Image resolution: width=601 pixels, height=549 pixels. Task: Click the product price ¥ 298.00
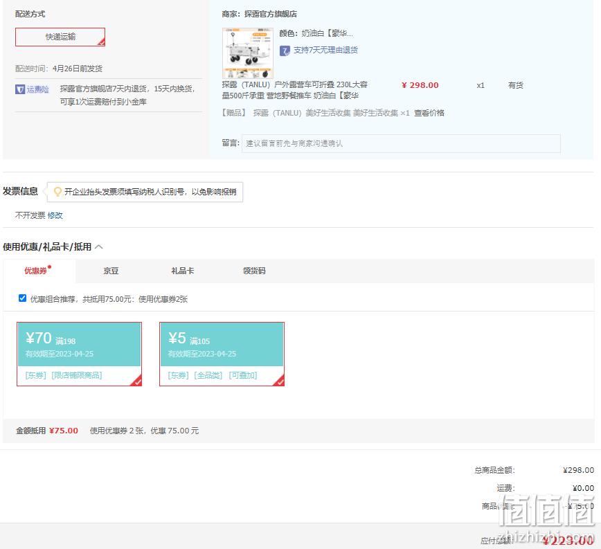tap(420, 85)
